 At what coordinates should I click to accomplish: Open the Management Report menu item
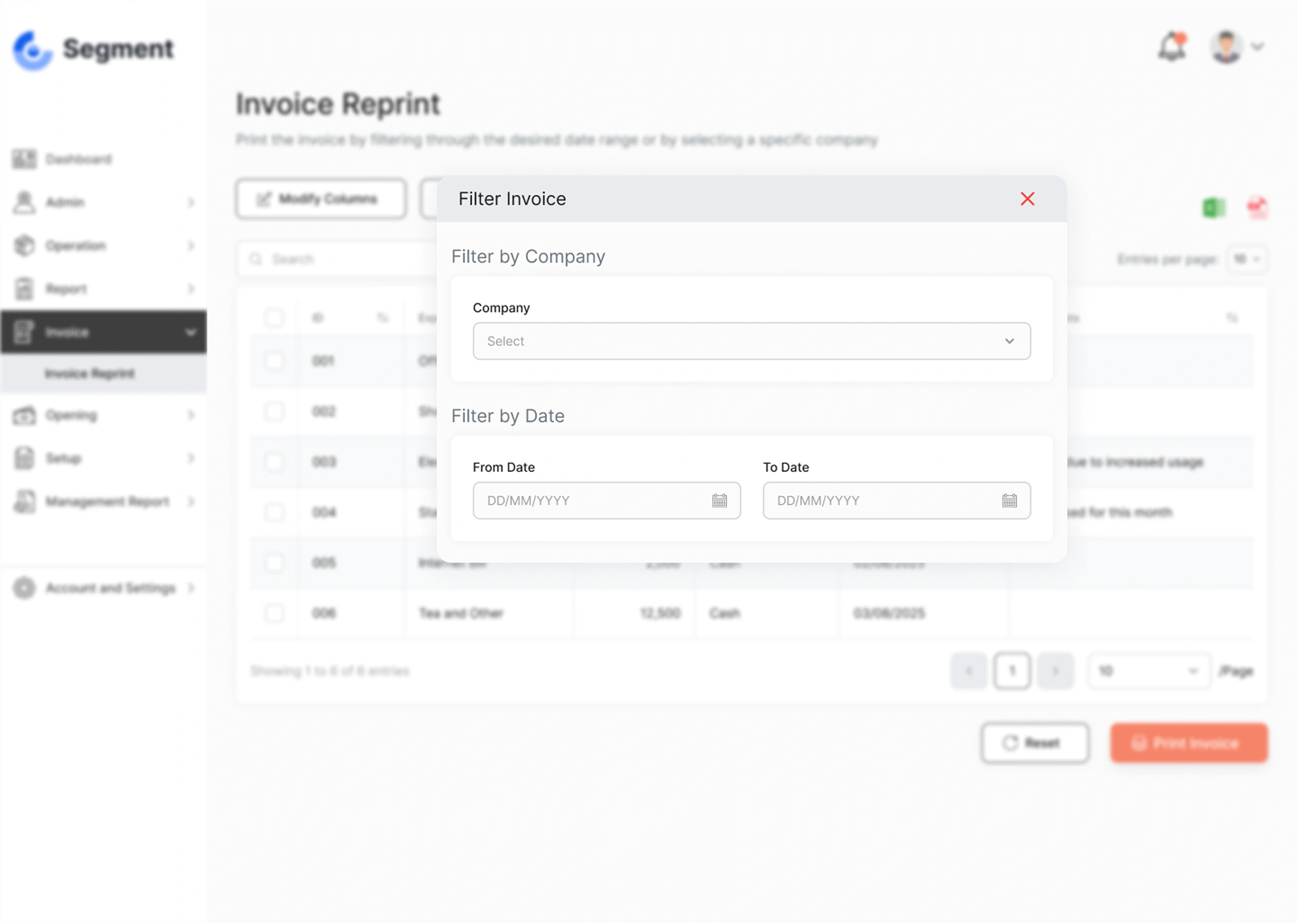tap(108, 502)
